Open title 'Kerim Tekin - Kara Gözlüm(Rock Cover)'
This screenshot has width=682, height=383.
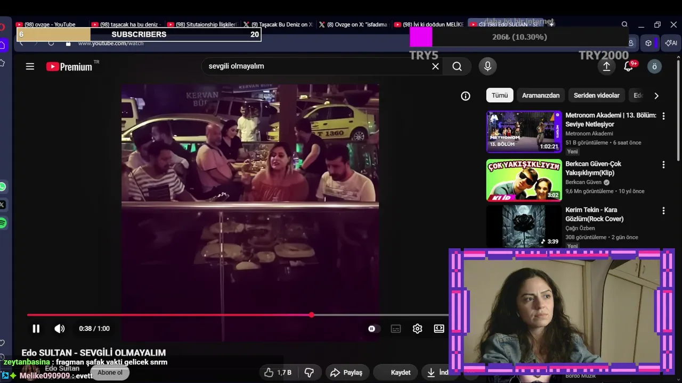[595, 214]
